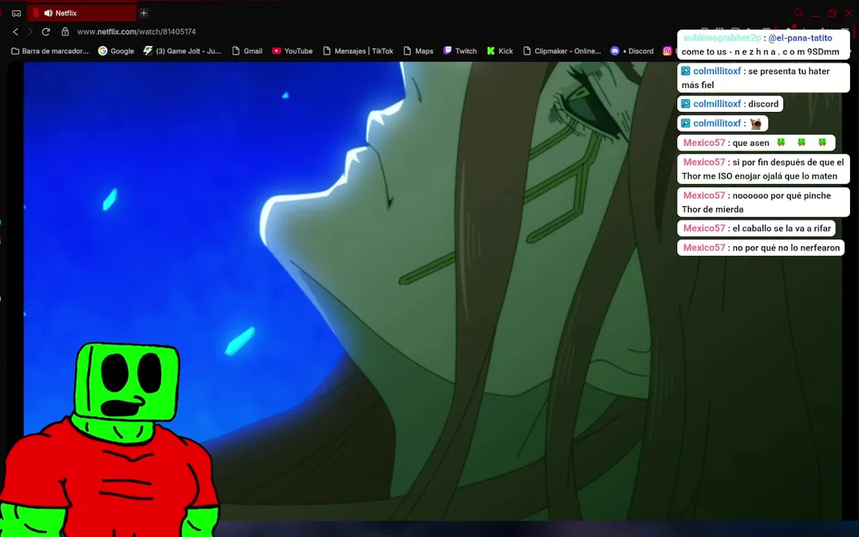
Task: Open the Discord bookmark
Action: (x=632, y=51)
